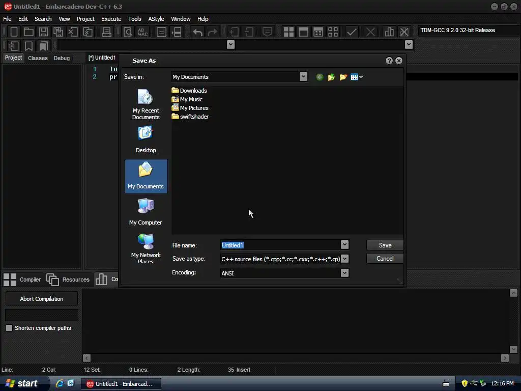Image resolution: width=521 pixels, height=391 pixels.
Task: Switch to the Debug tab
Action: pos(62,58)
